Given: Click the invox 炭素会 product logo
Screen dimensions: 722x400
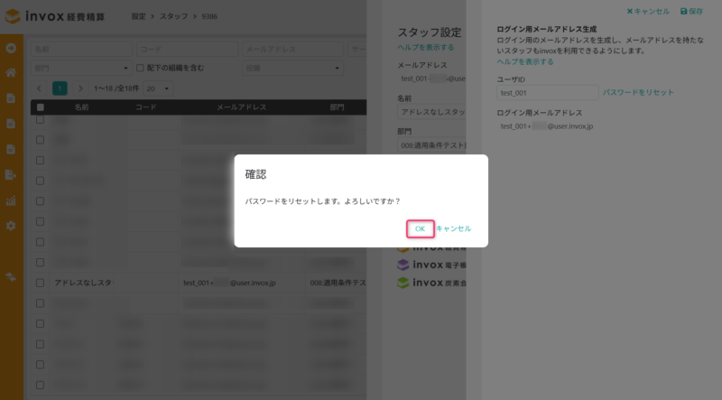Looking at the screenshot, I should [x=431, y=283].
